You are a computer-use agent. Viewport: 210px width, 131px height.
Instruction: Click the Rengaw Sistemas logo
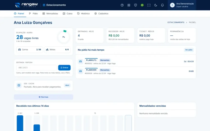26,5
